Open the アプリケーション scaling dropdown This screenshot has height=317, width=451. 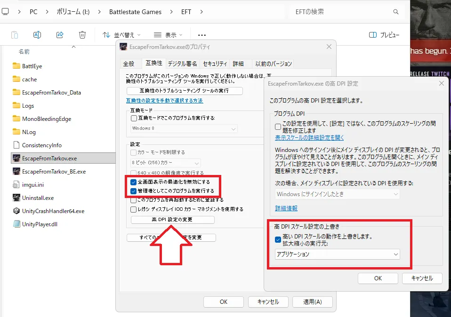(x=337, y=254)
